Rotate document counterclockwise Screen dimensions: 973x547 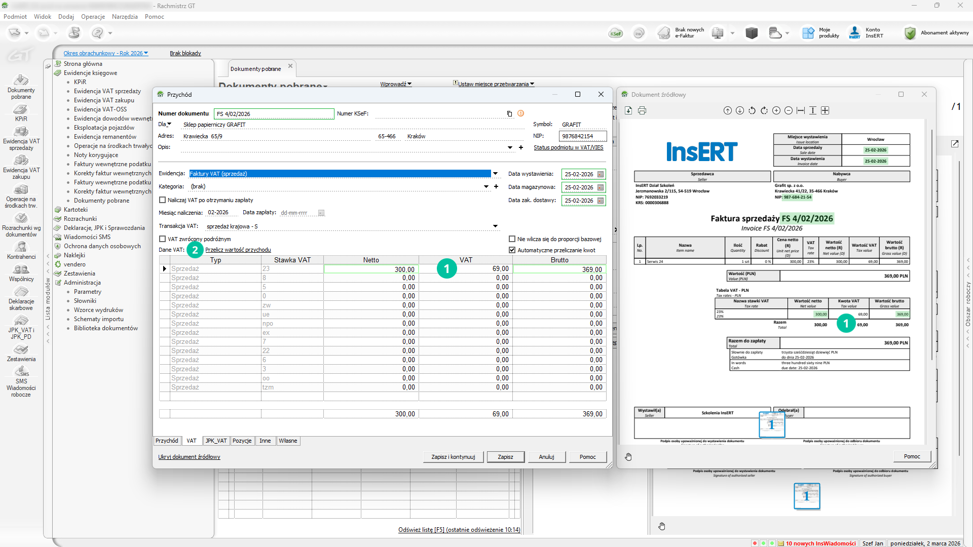(752, 110)
